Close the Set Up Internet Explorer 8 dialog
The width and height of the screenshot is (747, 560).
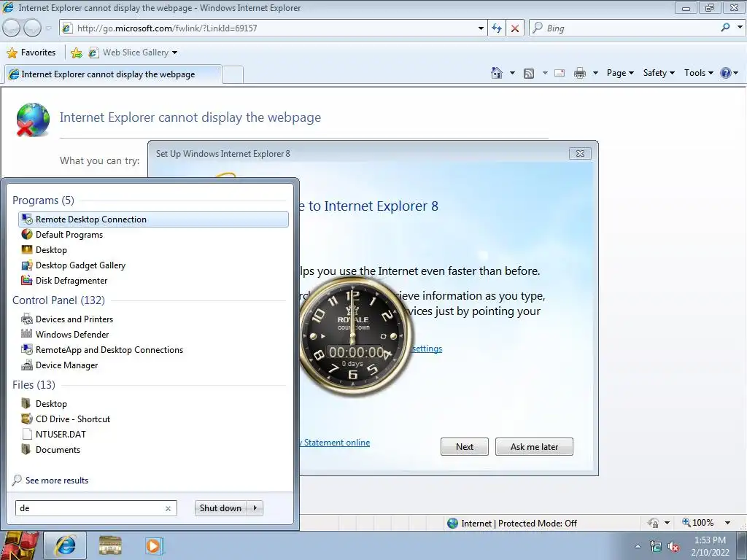click(580, 153)
